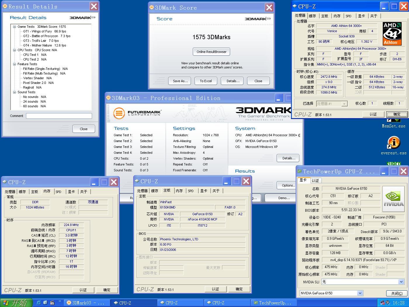Collapse the Game Tests tree node
This screenshot has height=307, width=409.
pos(14,27)
